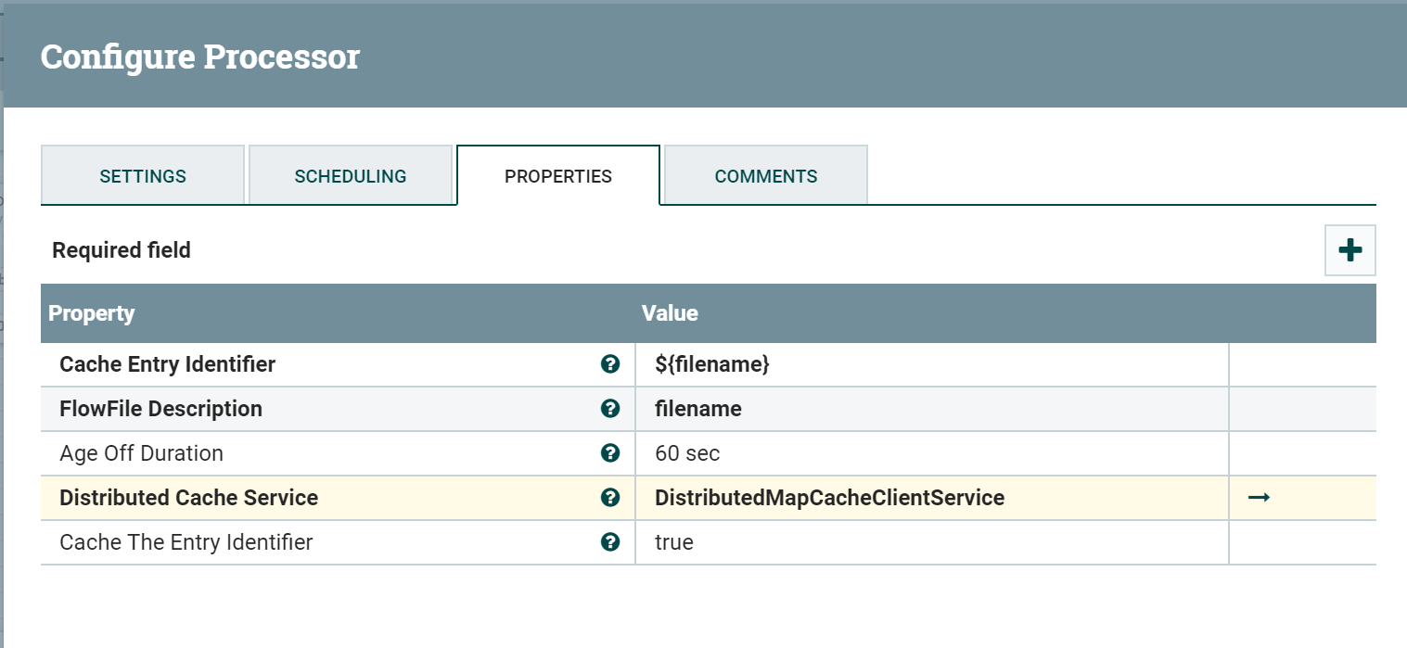Select the Properties tab
The height and width of the screenshot is (648, 1407).
557,175
